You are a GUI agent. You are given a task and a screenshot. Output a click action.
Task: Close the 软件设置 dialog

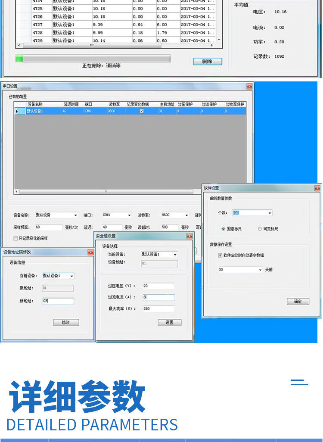click(x=317, y=188)
